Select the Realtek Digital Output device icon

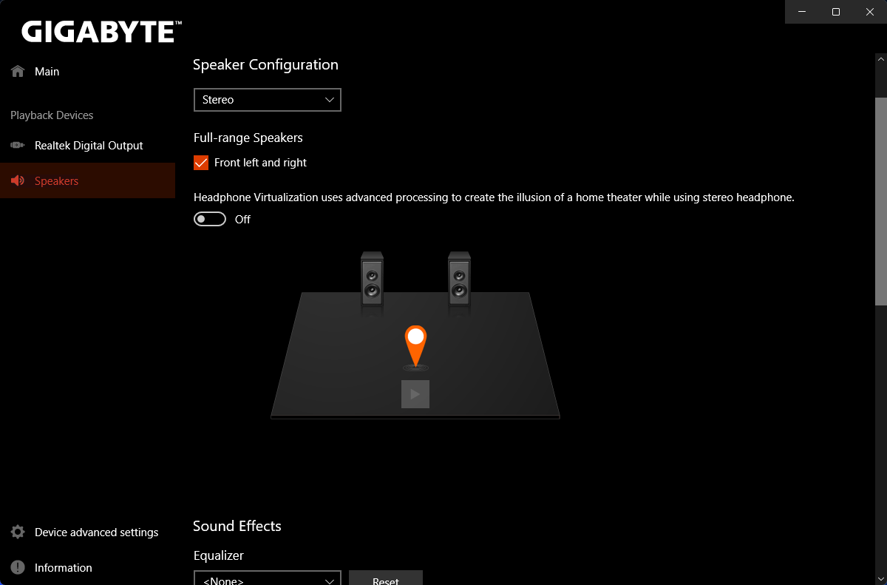coord(16,145)
